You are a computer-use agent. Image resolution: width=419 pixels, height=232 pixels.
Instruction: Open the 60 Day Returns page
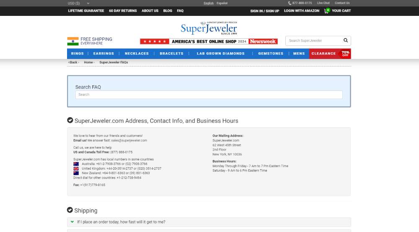[x=123, y=11]
